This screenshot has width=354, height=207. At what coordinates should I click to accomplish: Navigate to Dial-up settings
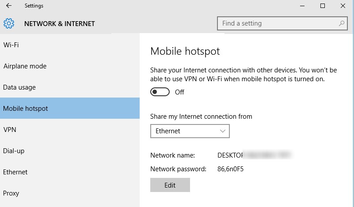click(14, 151)
